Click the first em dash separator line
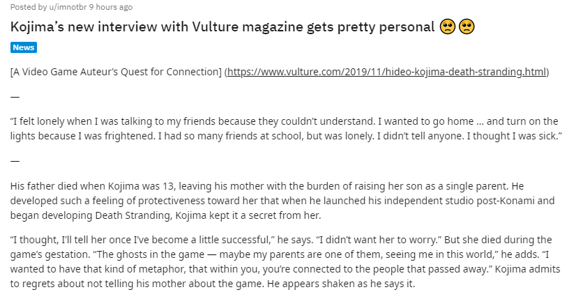Image resolution: width=583 pixels, height=299 pixels. [15, 97]
